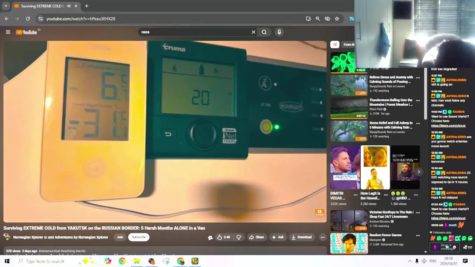Viewport: 475px width, 267px height.
Task: Start voice search with the microphone
Action: coord(279,32)
